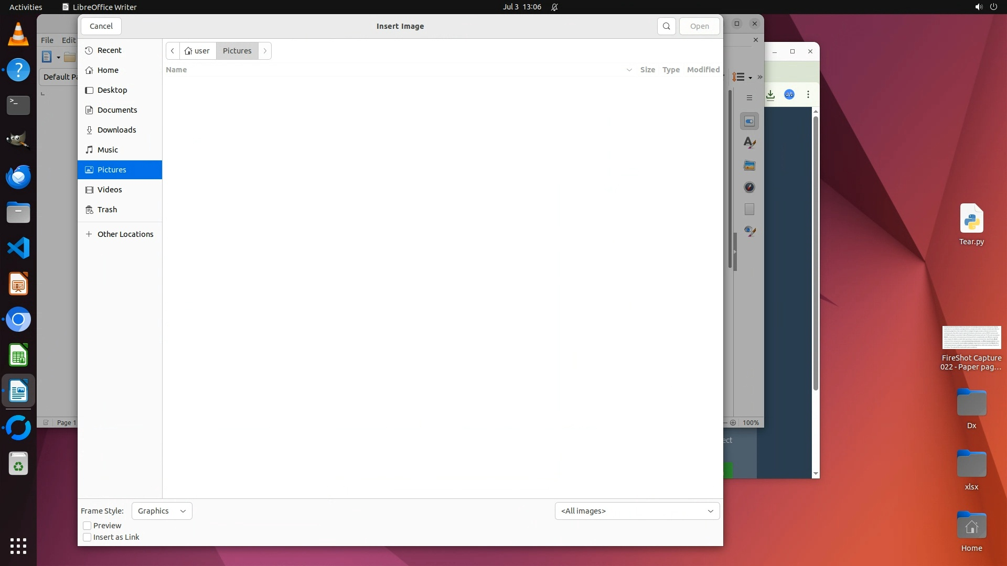Viewport: 1007px width, 566px height.
Task: Click the browser download icon
Action: coord(770,95)
